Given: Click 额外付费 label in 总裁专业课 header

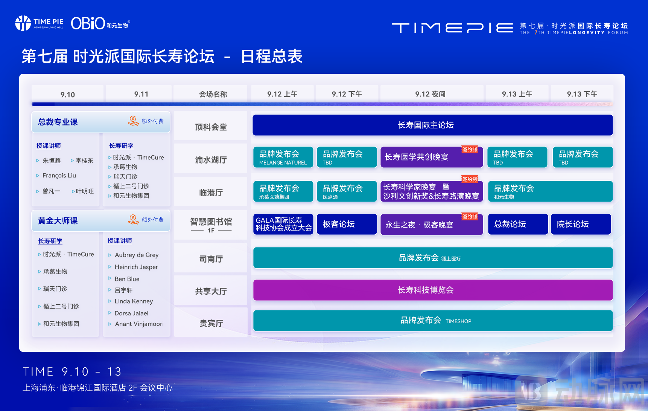Looking at the screenshot, I should click(153, 121).
